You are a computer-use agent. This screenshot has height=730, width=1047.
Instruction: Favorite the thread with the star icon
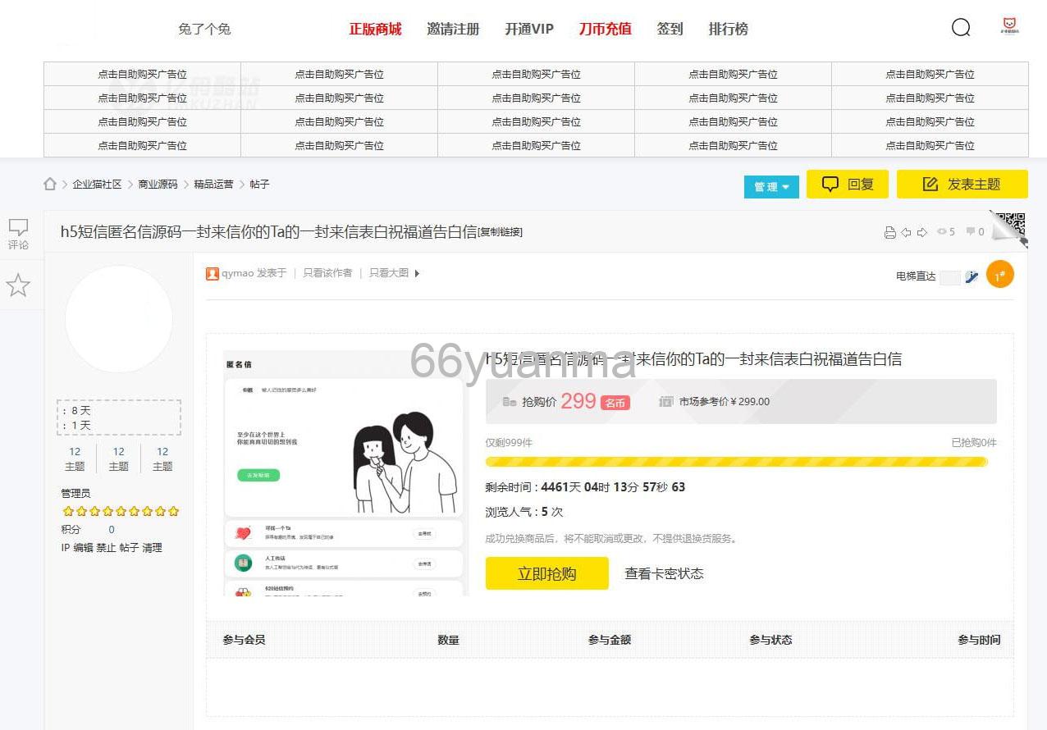click(x=18, y=285)
